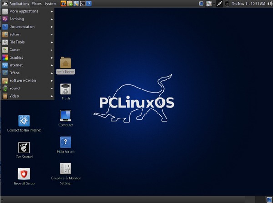Expand the Graphics submenu

27,58
